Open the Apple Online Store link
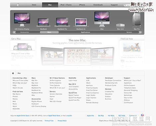The height and width of the screenshot is (126, 156). pos(23,116)
